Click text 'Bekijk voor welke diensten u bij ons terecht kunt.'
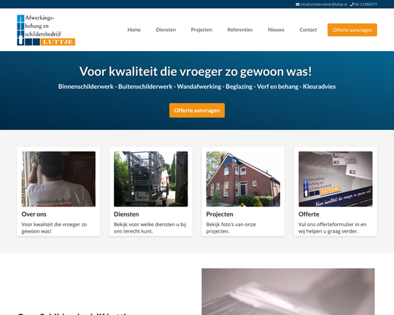 (x=150, y=227)
